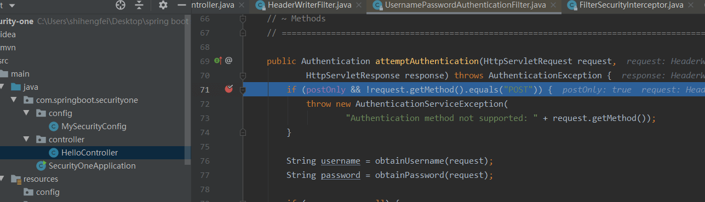Click the line number 73 in gutter
The width and height of the screenshot is (705, 202).
pos(204,118)
